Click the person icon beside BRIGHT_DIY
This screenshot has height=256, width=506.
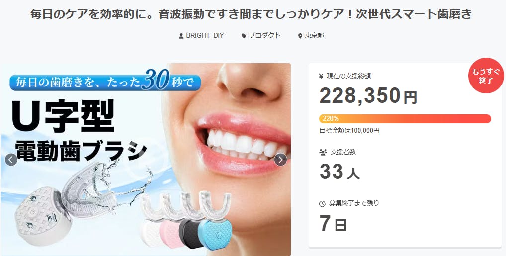tap(181, 36)
